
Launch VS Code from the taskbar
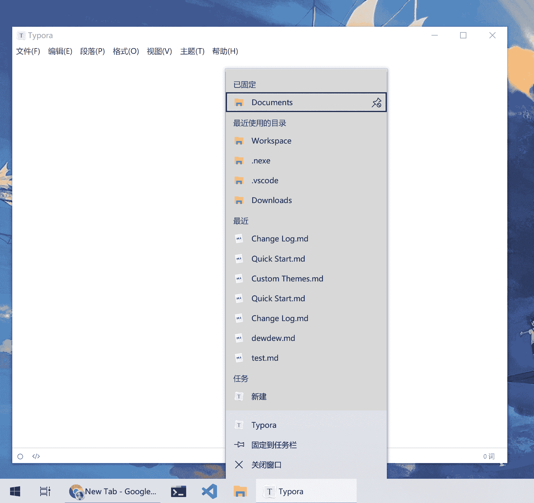click(209, 491)
